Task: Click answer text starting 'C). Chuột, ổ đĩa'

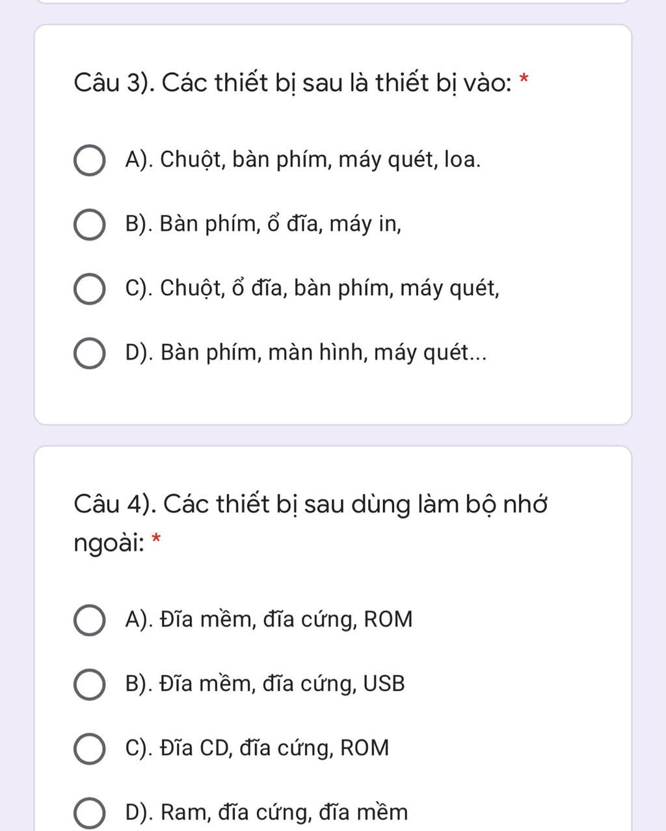Action: click(312, 288)
